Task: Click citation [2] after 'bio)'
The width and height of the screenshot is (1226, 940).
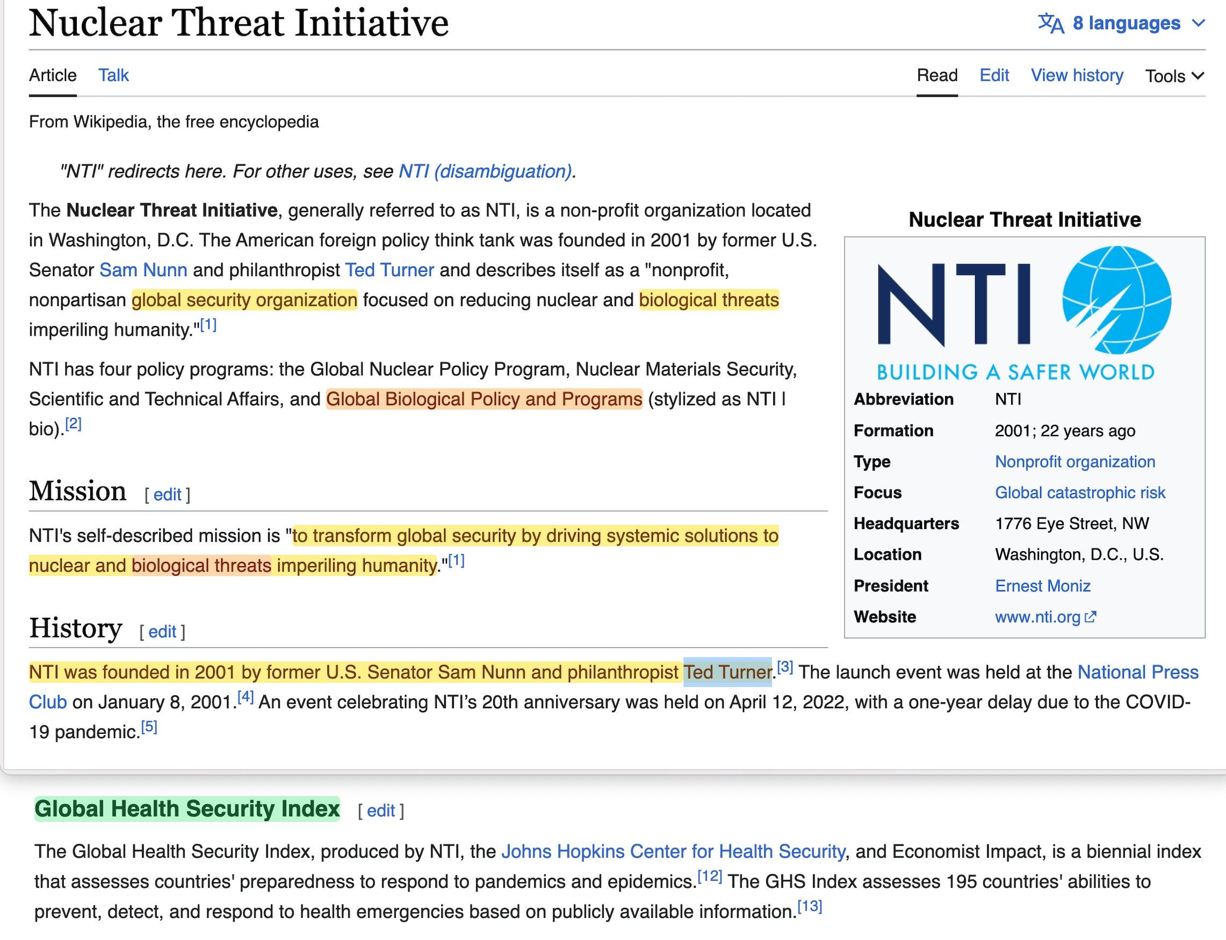Action: tap(73, 424)
